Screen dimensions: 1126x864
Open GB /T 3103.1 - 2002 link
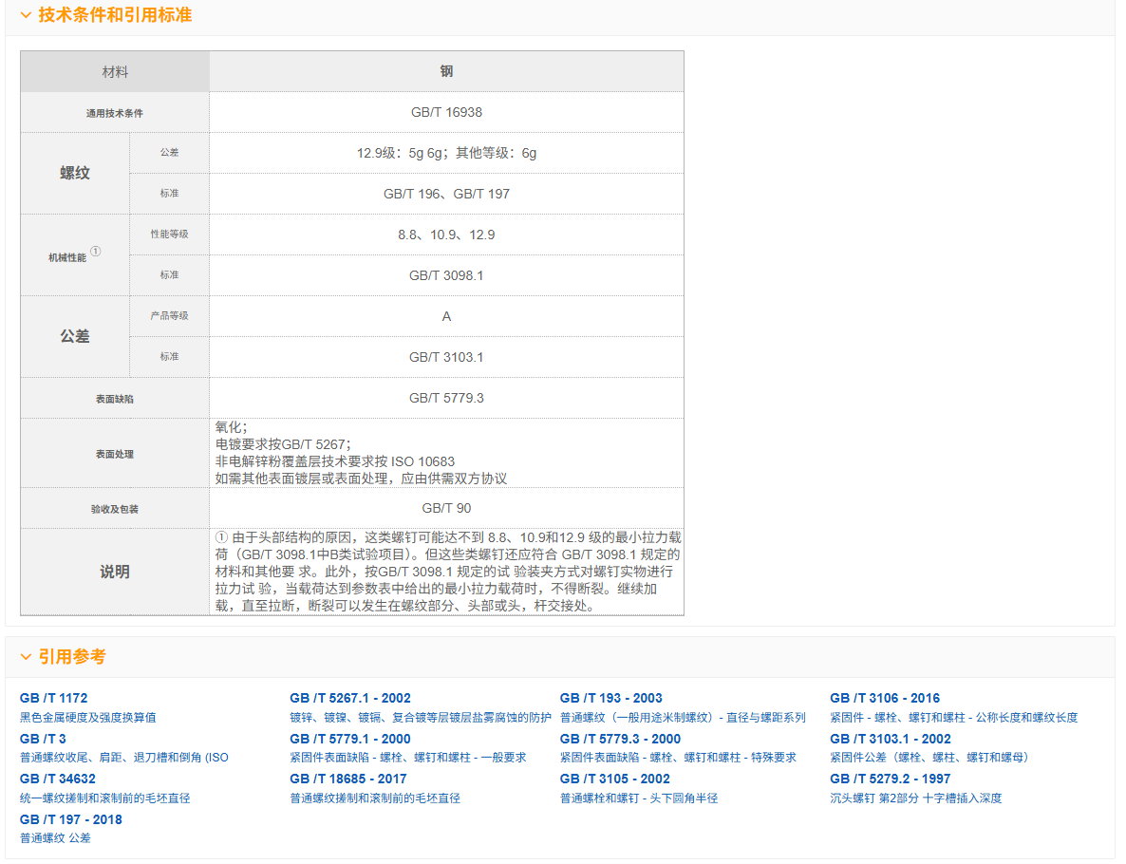890,739
